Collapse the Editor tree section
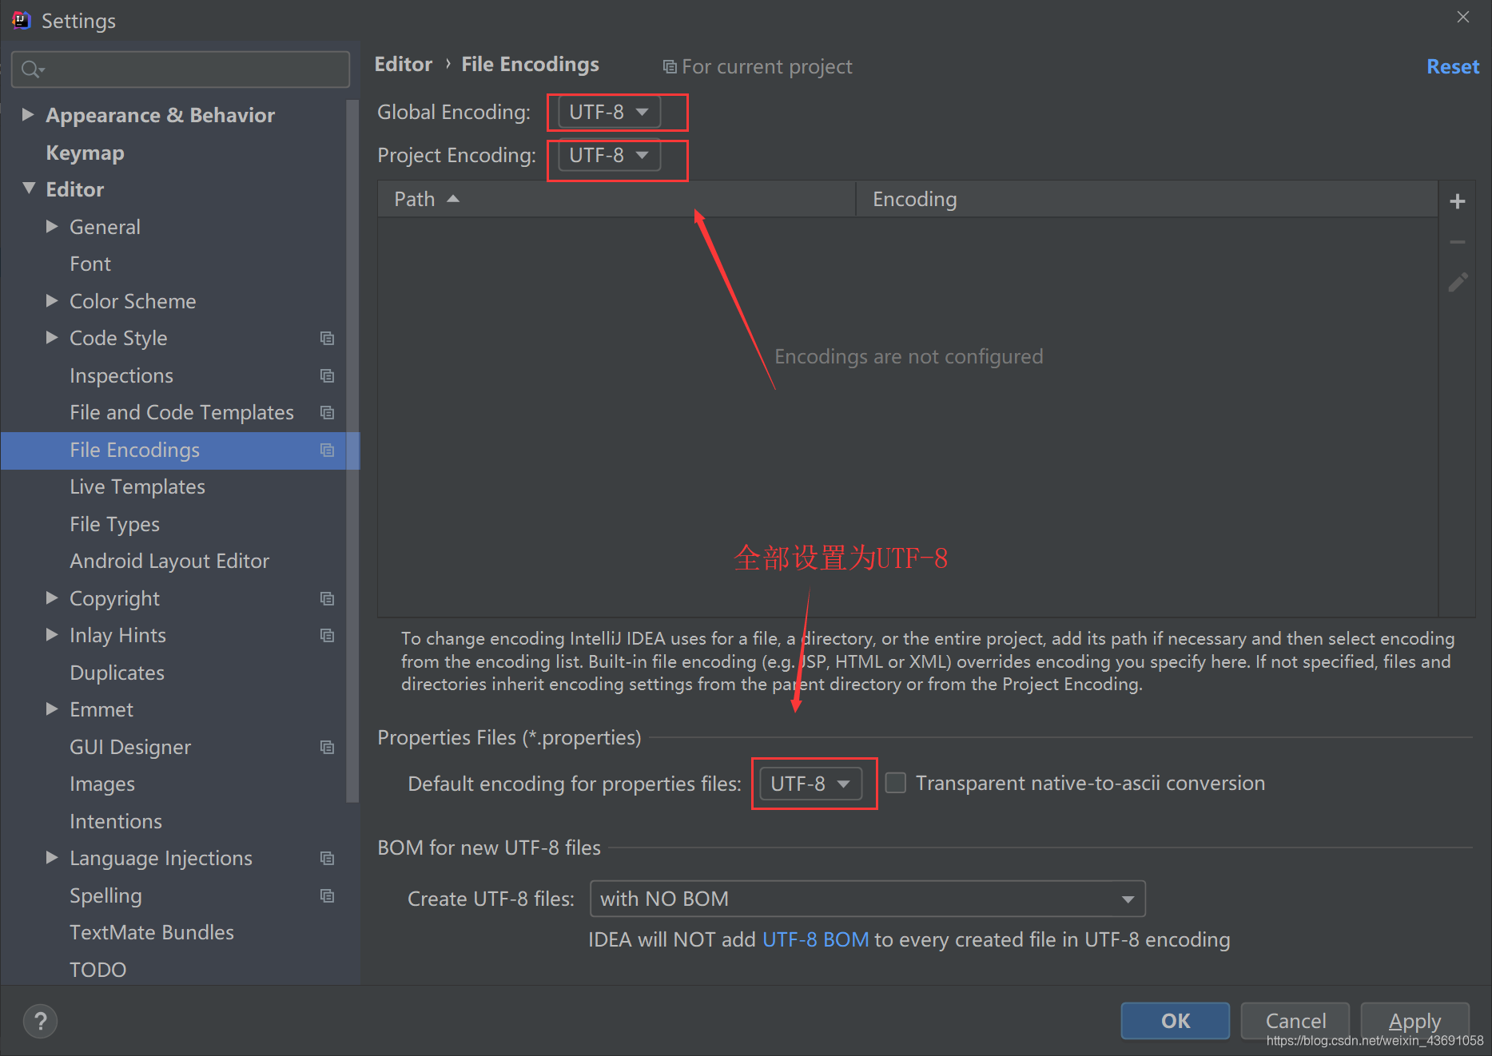Viewport: 1492px width, 1056px height. [29, 189]
